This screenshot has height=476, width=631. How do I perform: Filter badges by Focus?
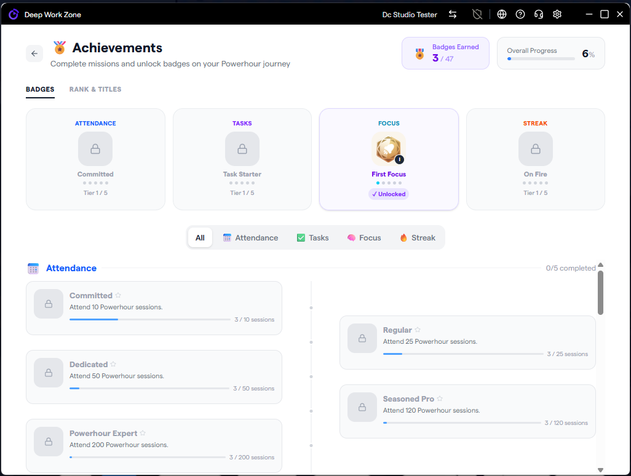pos(364,238)
